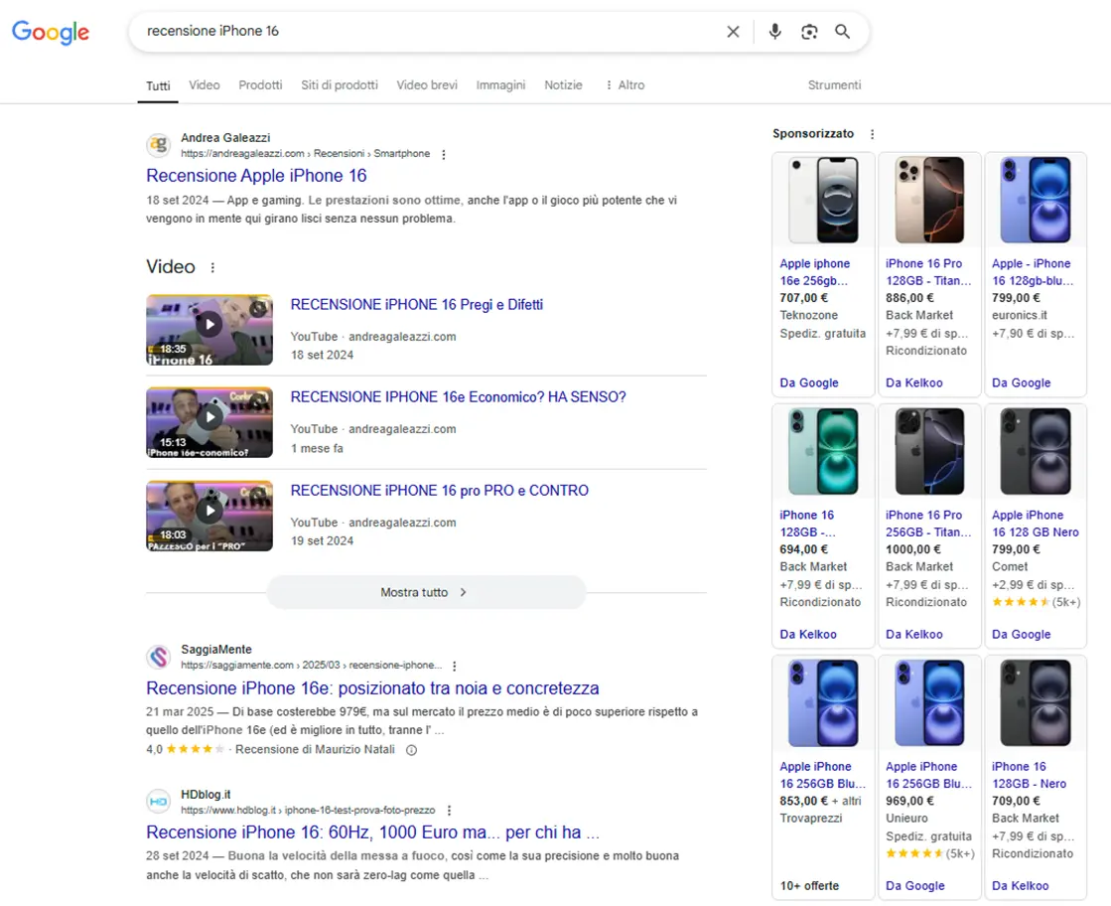1111x906 pixels.
Task: Click the Andrea Galeazzi site favicon
Action: (x=159, y=145)
